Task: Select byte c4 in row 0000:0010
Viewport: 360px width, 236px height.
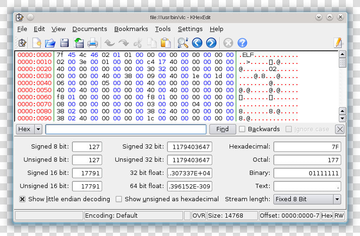Action: pos(151,62)
